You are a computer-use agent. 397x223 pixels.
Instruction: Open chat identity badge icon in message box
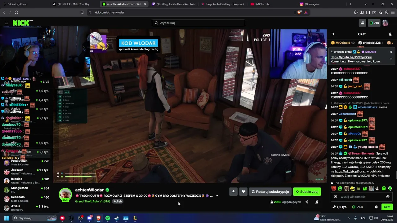click(336, 197)
